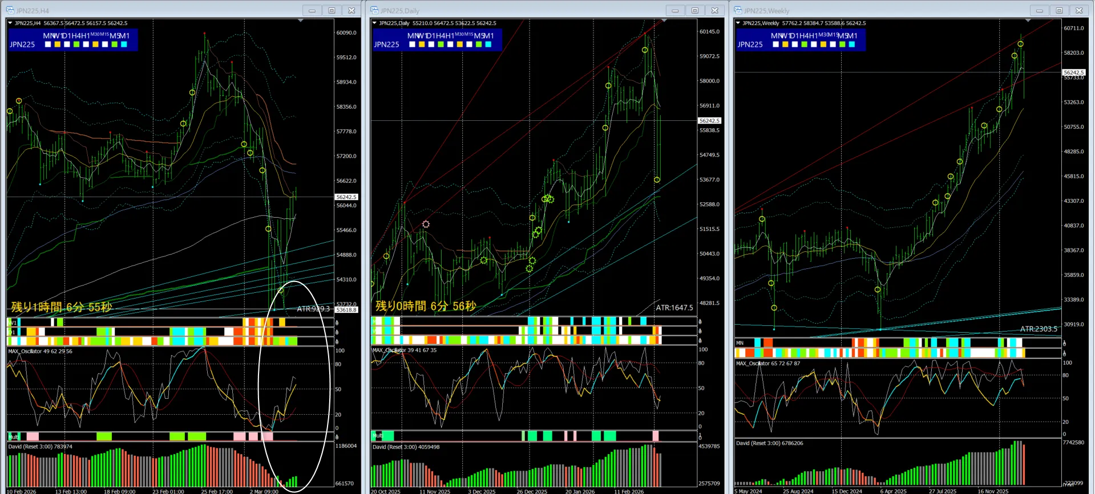Click the JPN225 symbol label in H4 panel
This screenshot has height=494, width=1095.
[22, 44]
